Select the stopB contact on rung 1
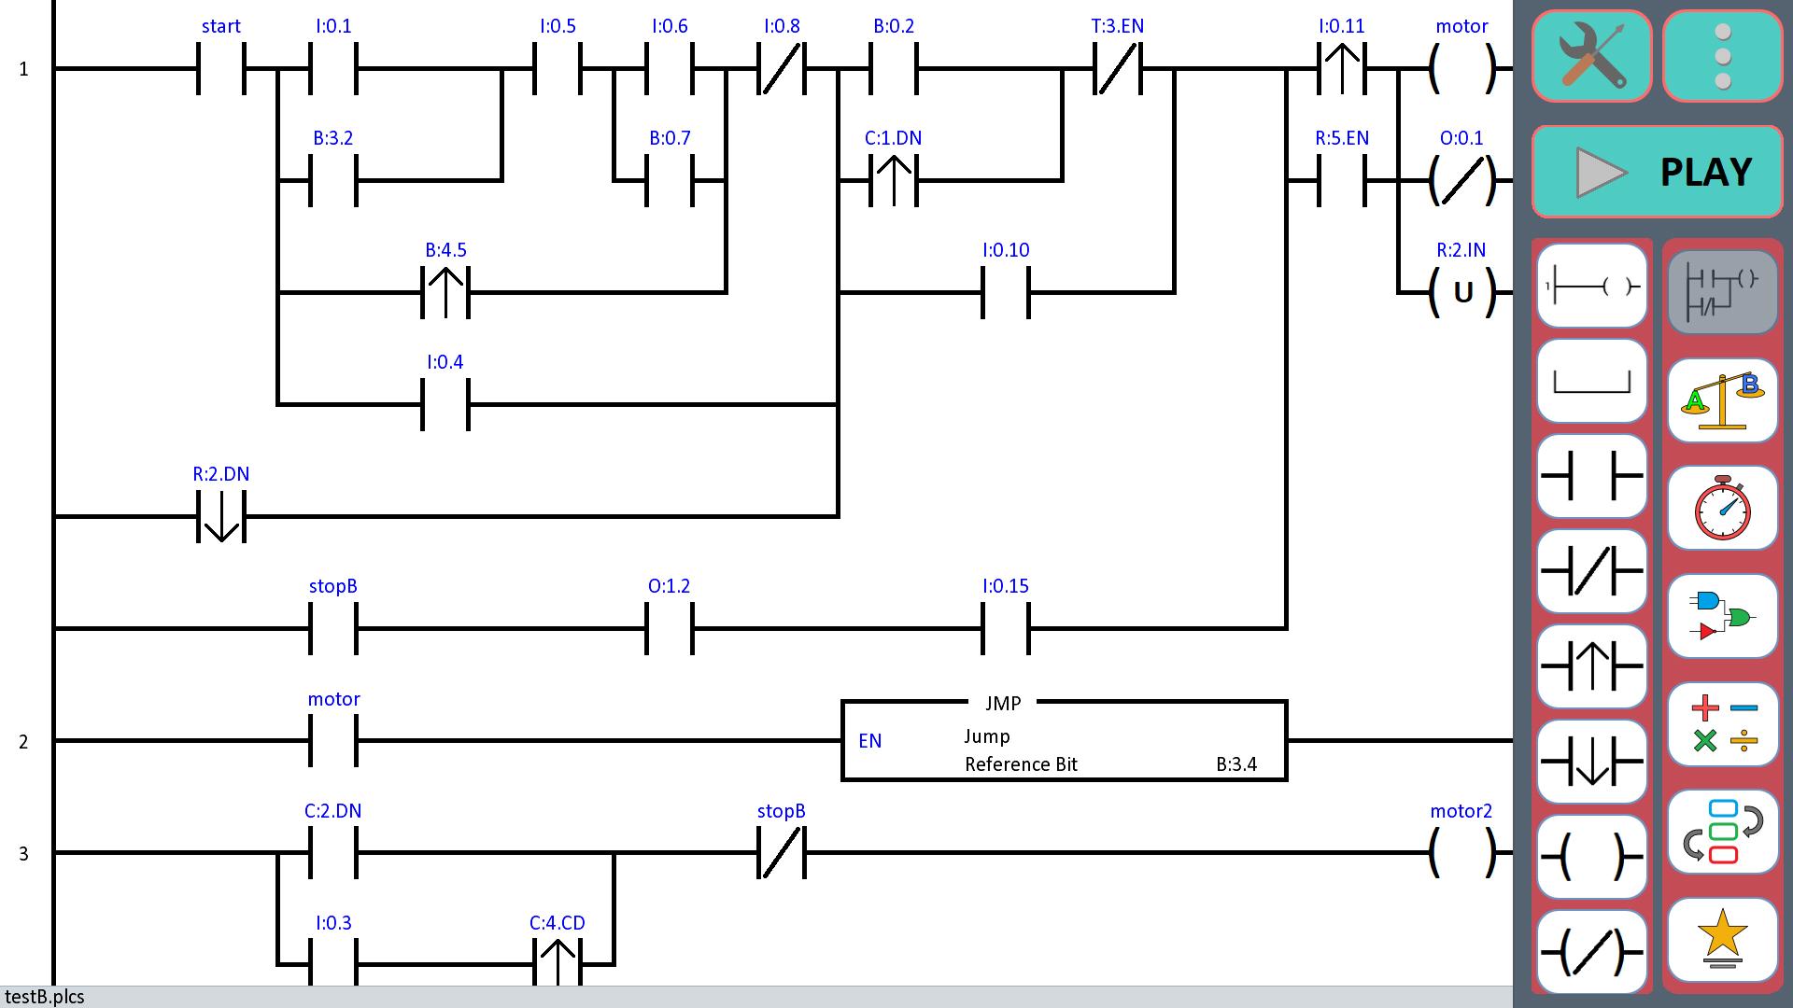Screen dimensions: 1793x1008 click(x=333, y=629)
